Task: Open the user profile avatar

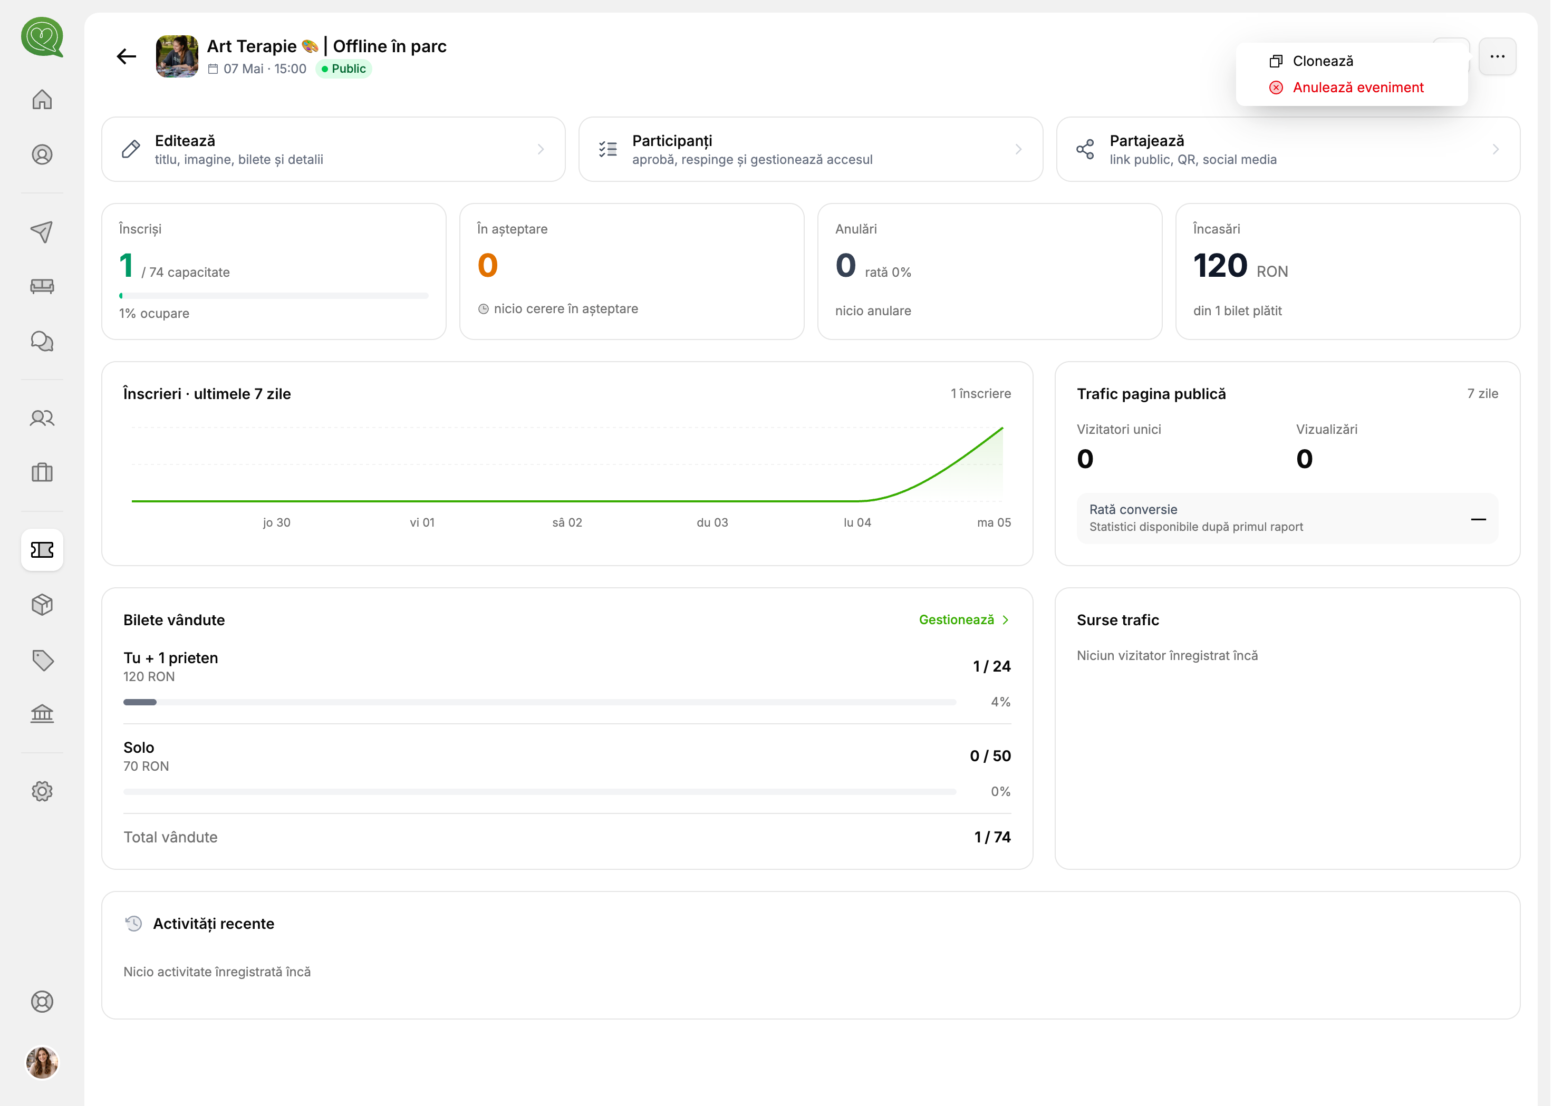Action: pyautogui.click(x=42, y=1070)
